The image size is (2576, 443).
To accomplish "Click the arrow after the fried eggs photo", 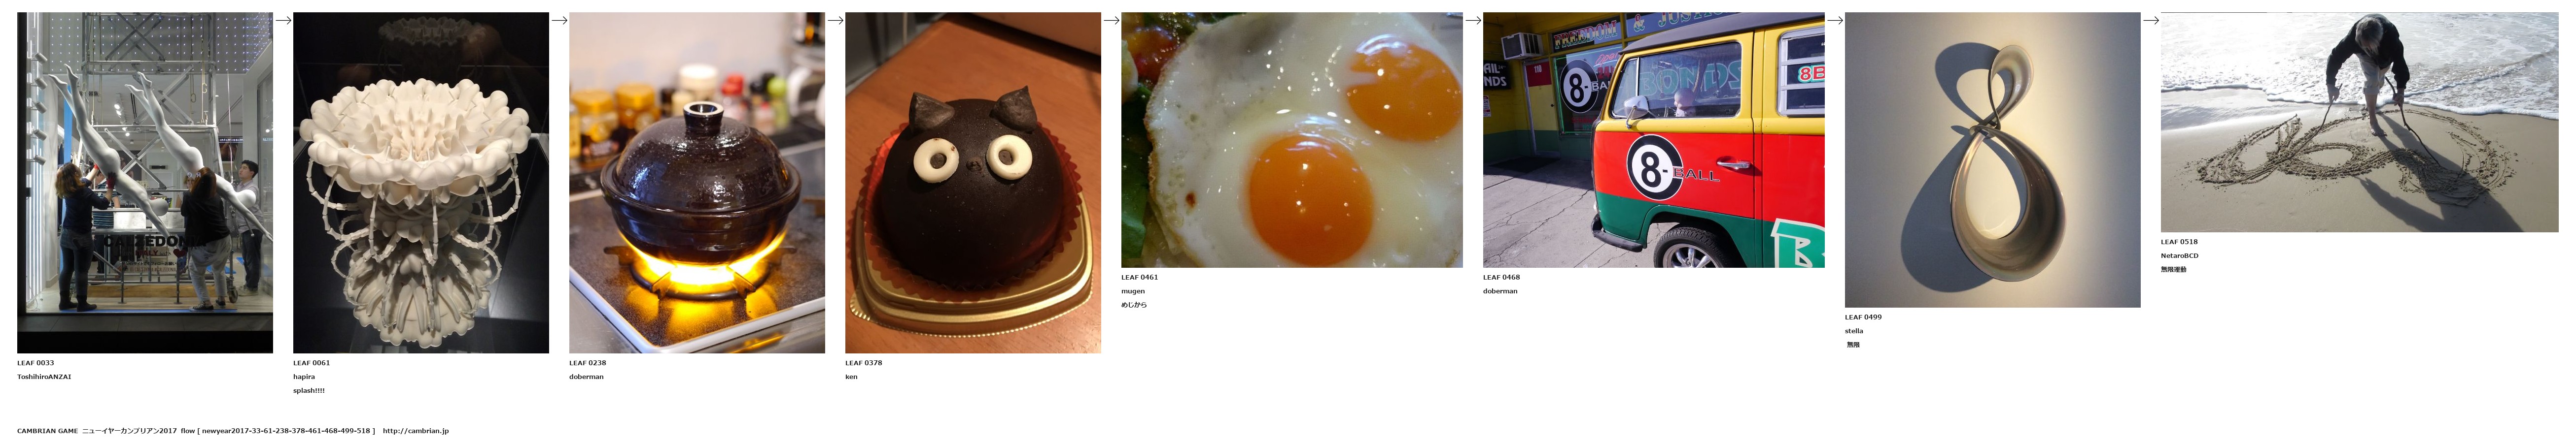I will coord(1473,20).
